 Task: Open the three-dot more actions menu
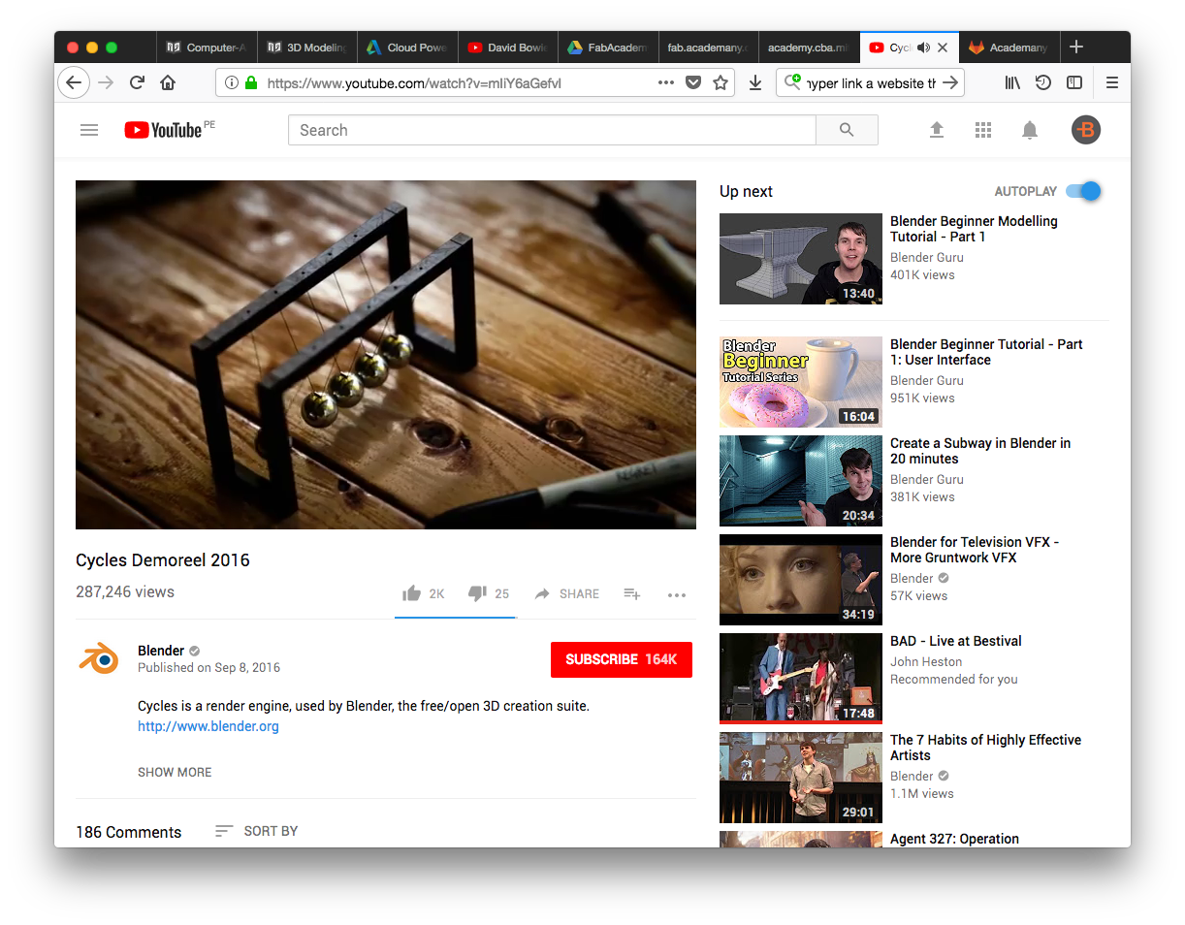click(677, 594)
